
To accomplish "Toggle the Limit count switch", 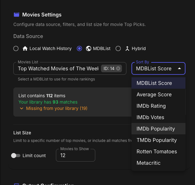I will [x=16, y=156].
